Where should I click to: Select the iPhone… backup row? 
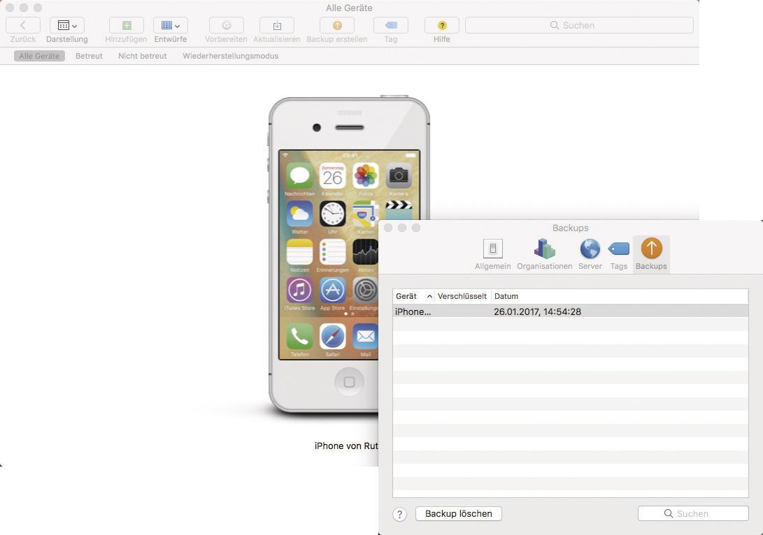[570, 312]
